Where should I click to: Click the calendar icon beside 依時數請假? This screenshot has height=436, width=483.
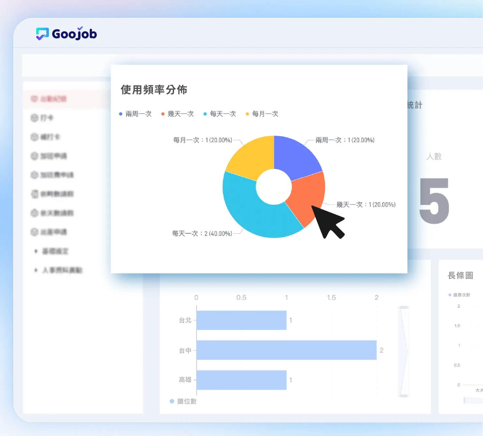34,194
